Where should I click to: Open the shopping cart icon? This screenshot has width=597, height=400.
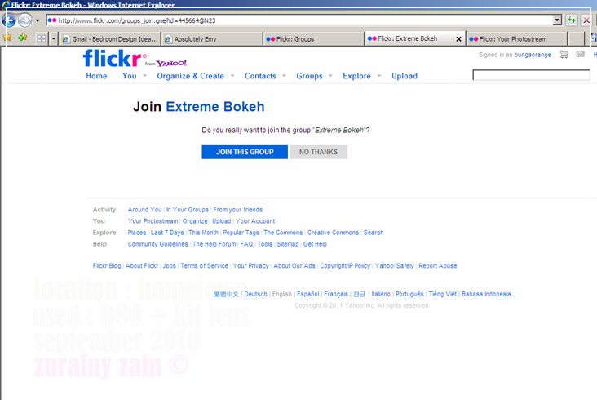[x=564, y=55]
